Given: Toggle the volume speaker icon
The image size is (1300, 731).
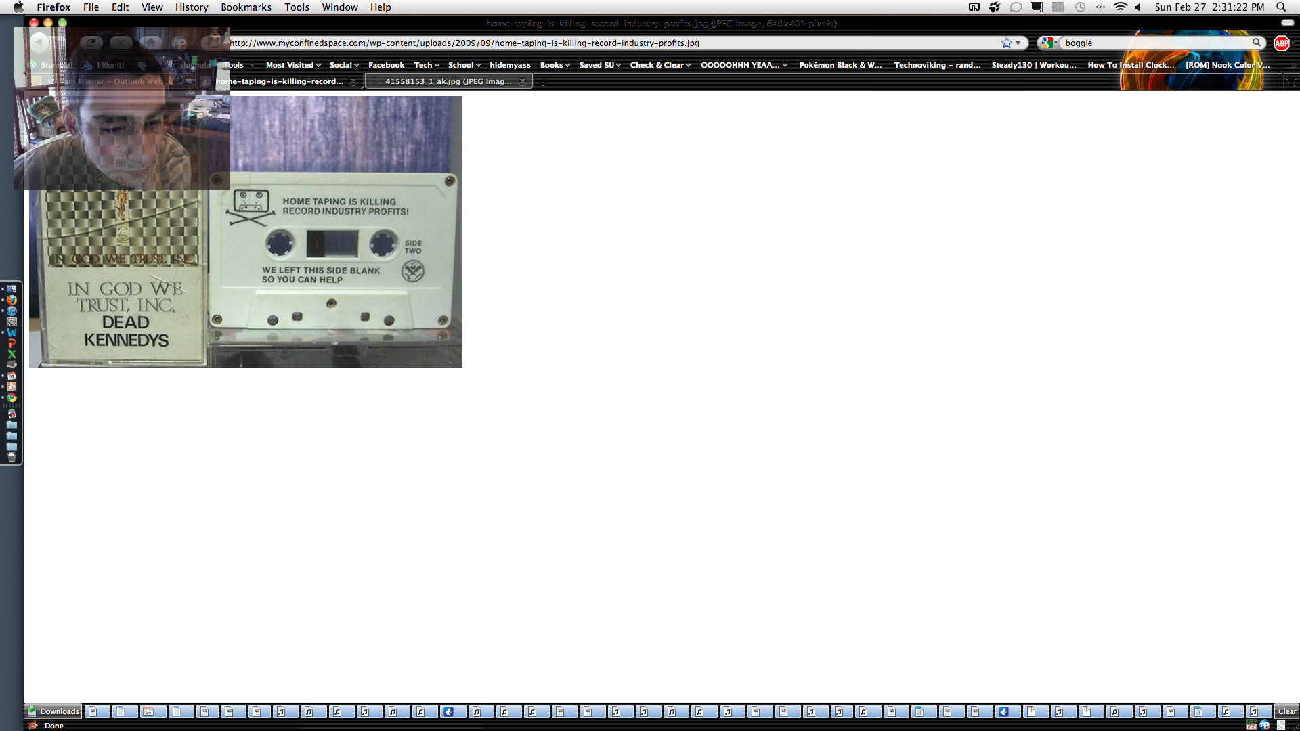Looking at the screenshot, I should (1138, 7).
